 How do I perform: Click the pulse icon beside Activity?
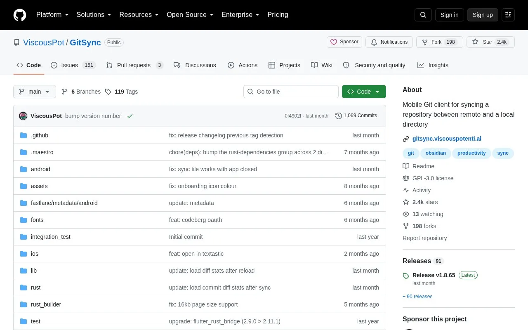pyautogui.click(x=406, y=190)
